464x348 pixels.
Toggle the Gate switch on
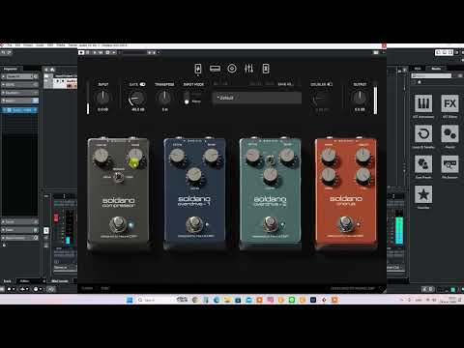(x=142, y=84)
